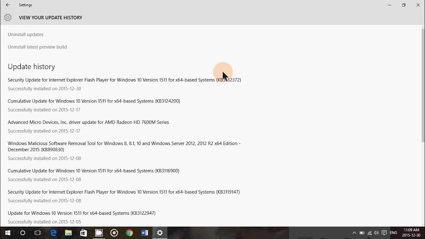Open the taskbar clock showing 11:09 AM
Image resolution: width=425 pixels, height=239 pixels.
coord(411,233)
